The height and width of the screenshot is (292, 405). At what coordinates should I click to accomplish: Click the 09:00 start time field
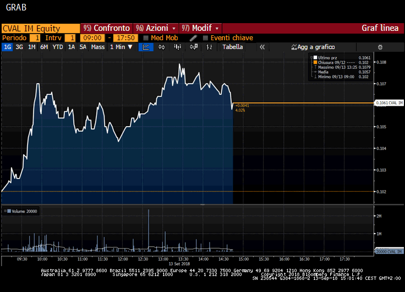click(91, 38)
